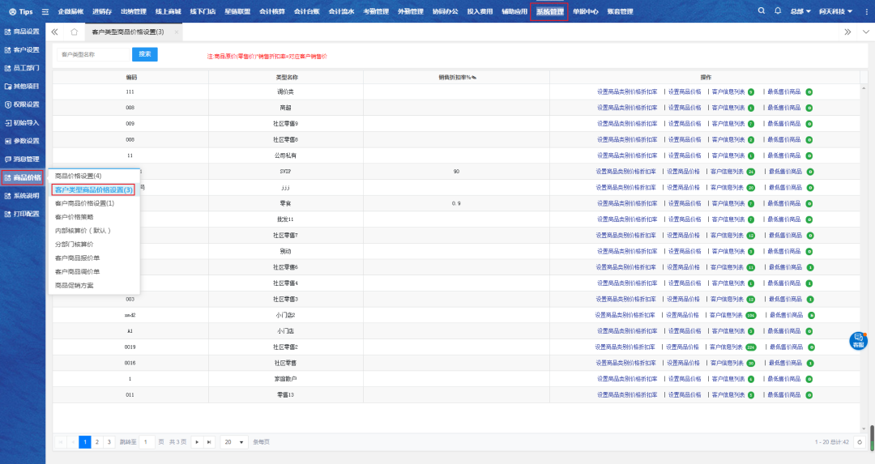Click the home icon beside the tabs

click(74, 32)
